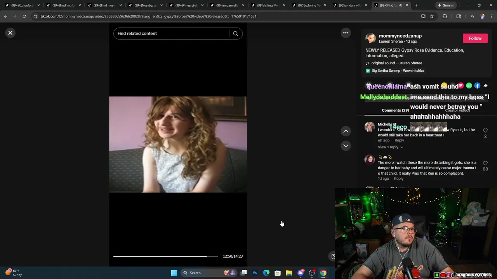Open Task View on taskbar
This screenshot has height=279, width=497.
click(244, 273)
